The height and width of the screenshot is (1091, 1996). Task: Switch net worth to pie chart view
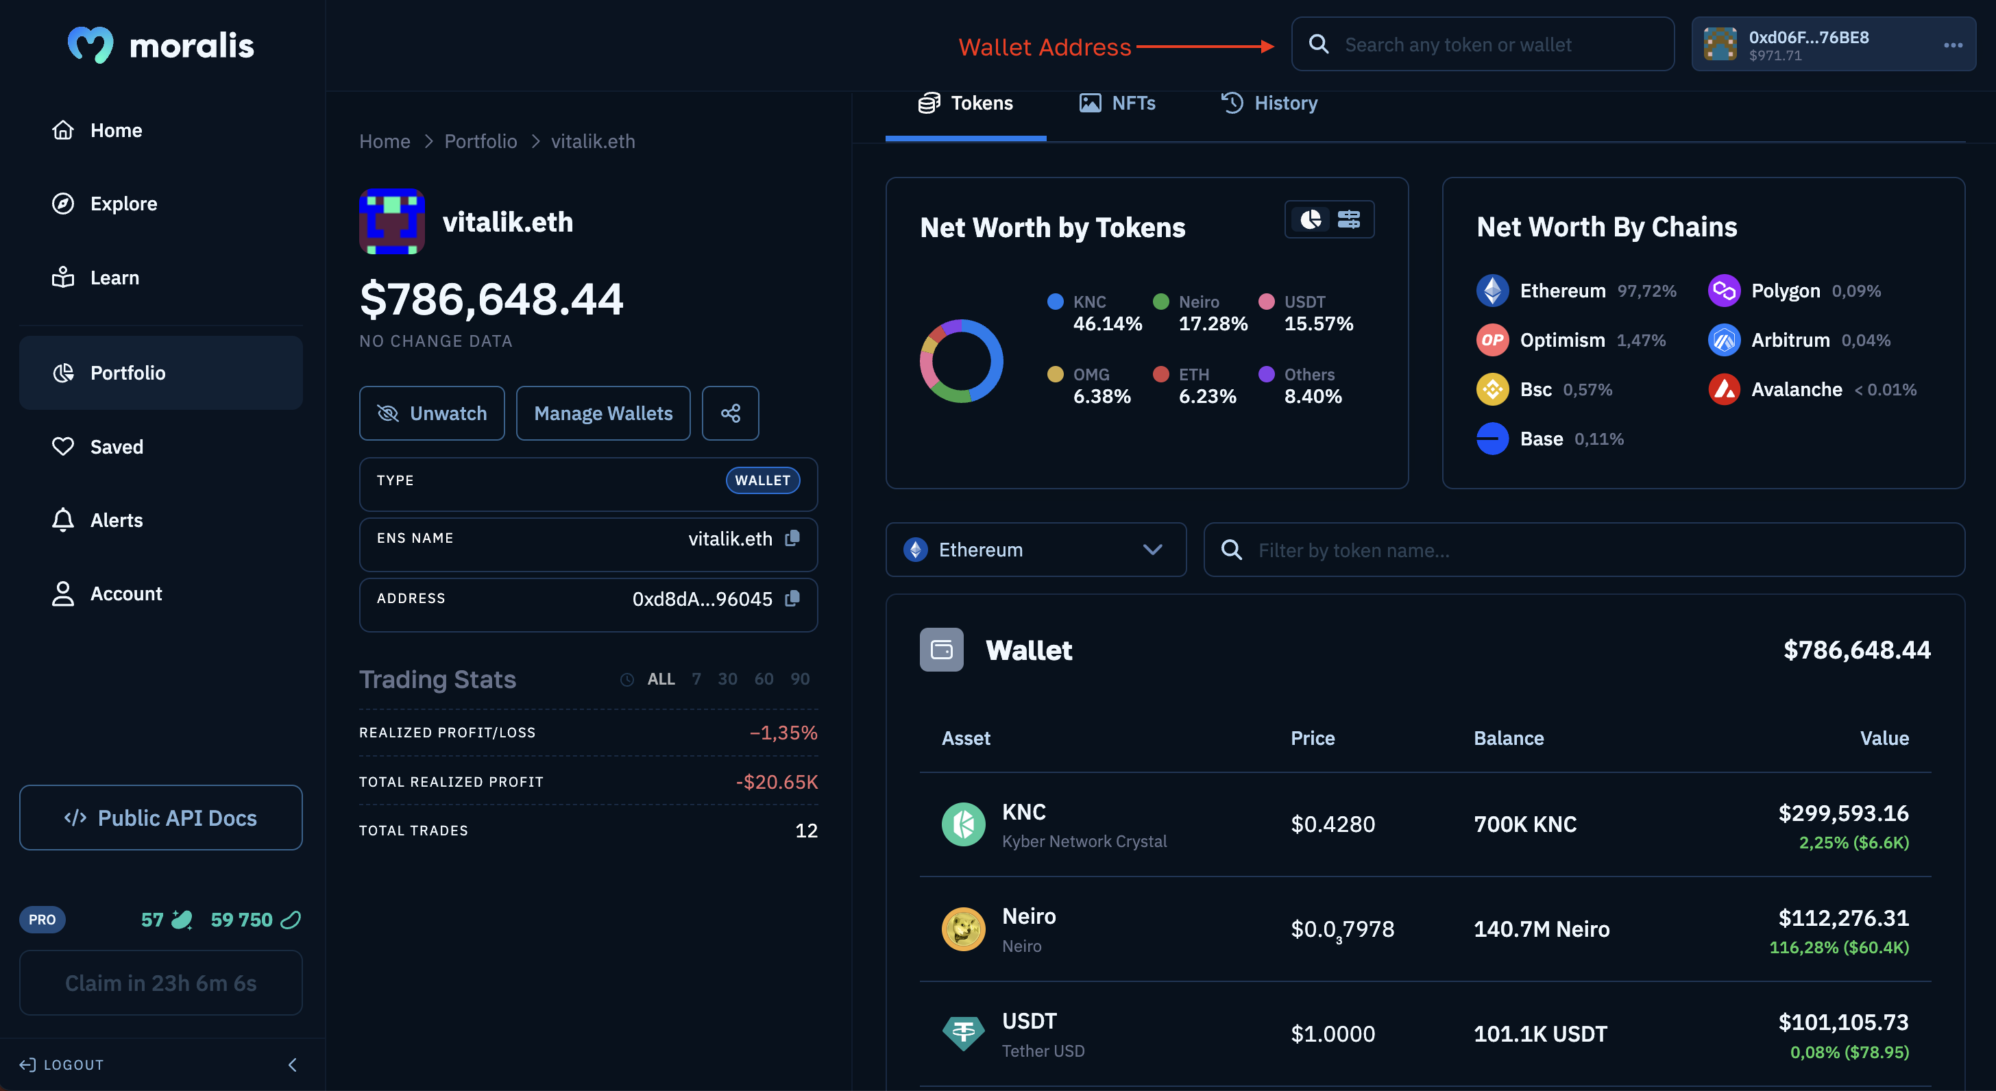pos(1311,219)
